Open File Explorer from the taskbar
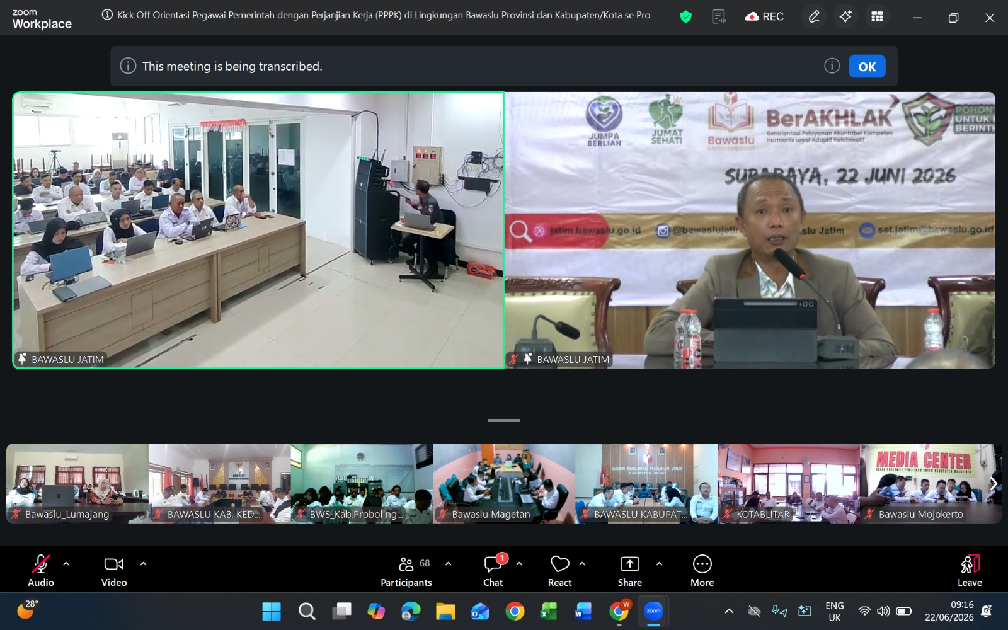The width and height of the screenshot is (1008, 630). [x=445, y=611]
